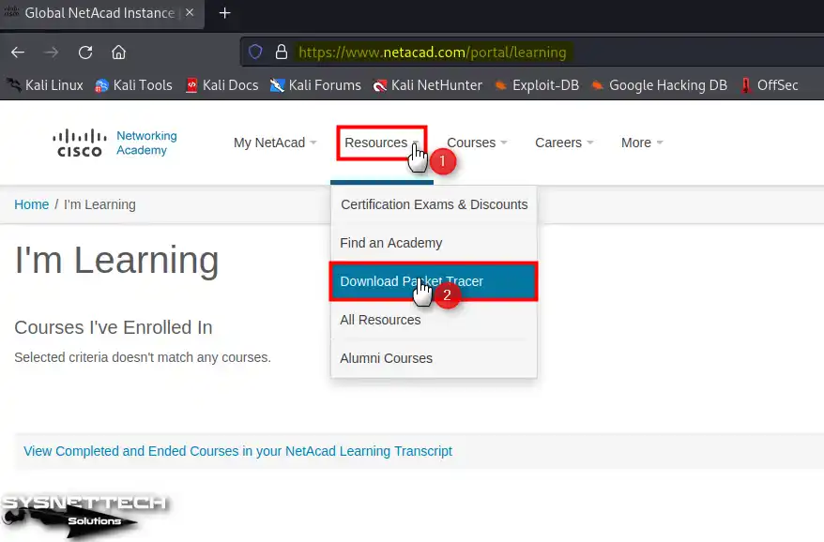Click the Cisco Networking Academy logo
Image resolution: width=824 pixels, height=542 pixels.
pos(114,143)
